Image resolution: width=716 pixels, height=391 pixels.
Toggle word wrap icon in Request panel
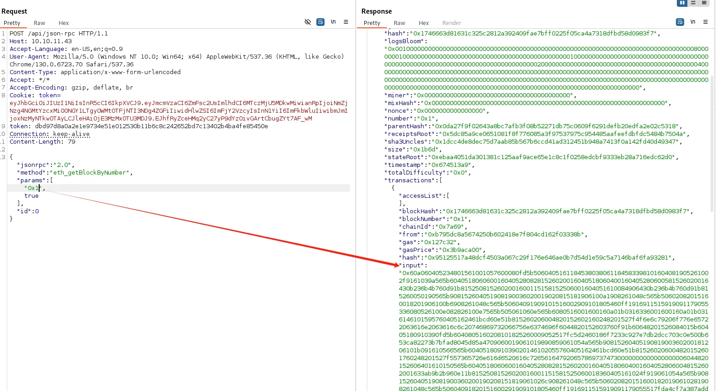[x=320, y=22]
